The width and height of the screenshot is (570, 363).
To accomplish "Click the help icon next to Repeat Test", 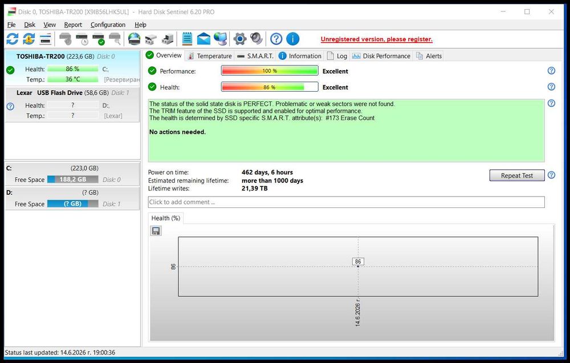I will point(551,175).
